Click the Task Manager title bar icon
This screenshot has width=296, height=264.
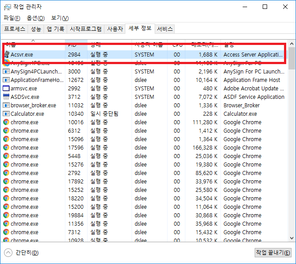(8, 7)
